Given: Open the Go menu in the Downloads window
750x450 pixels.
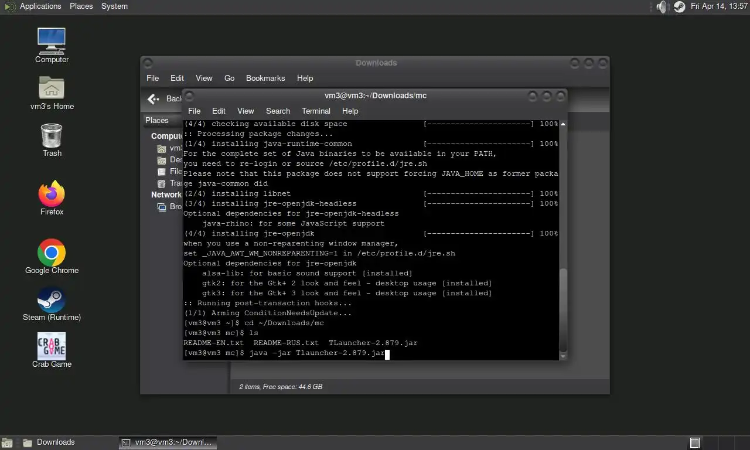Looking at the screenshot, I should [229, 78].
